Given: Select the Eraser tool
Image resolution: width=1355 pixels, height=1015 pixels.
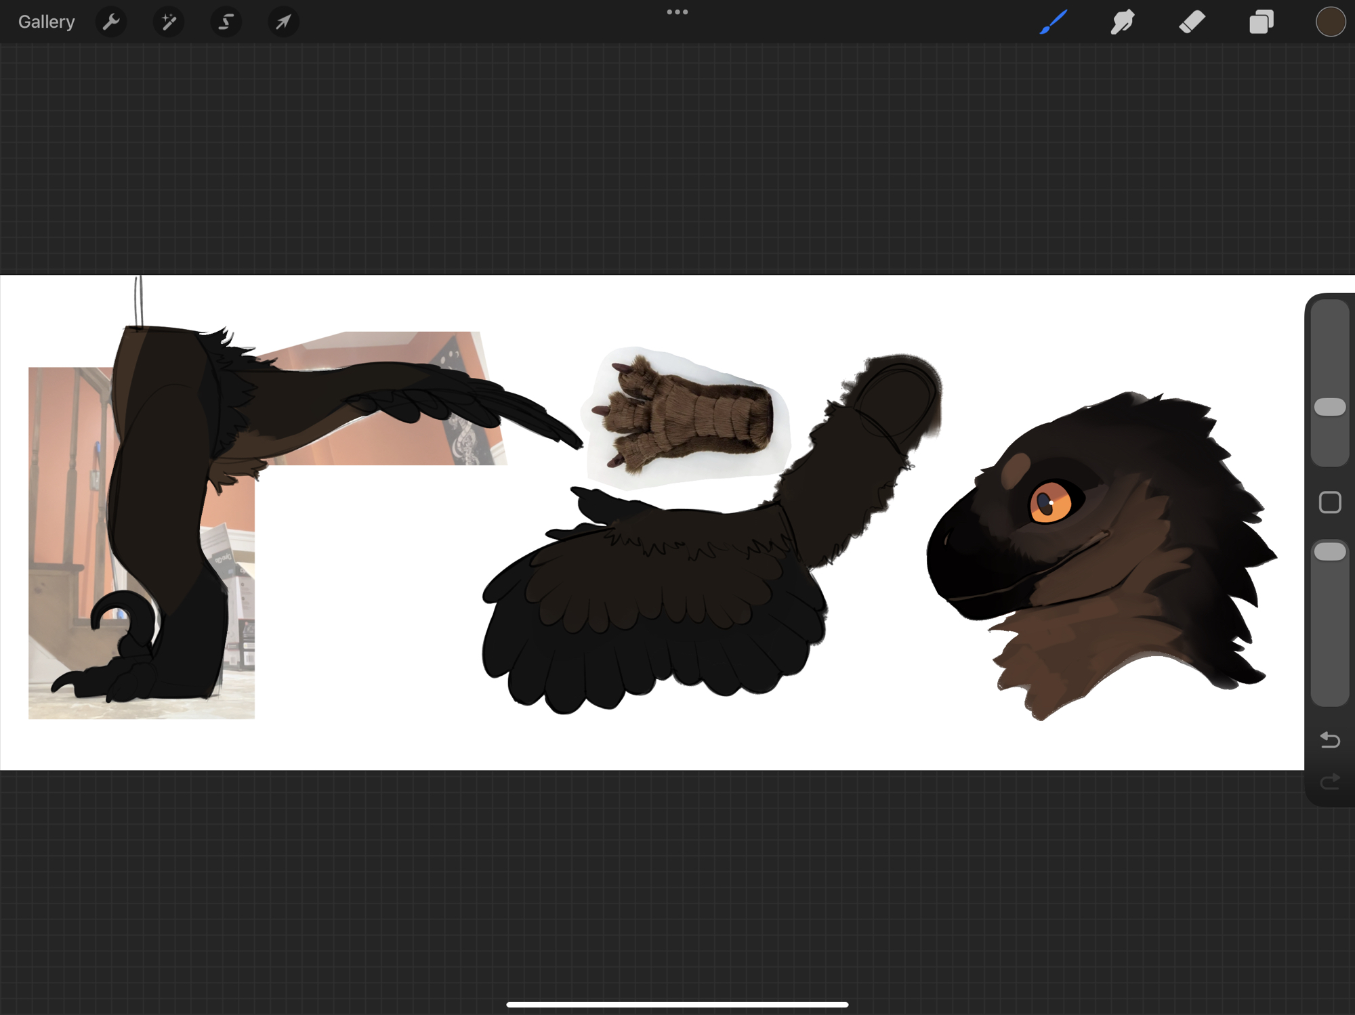Looking at the screenshot, I should pos(1192,22).
